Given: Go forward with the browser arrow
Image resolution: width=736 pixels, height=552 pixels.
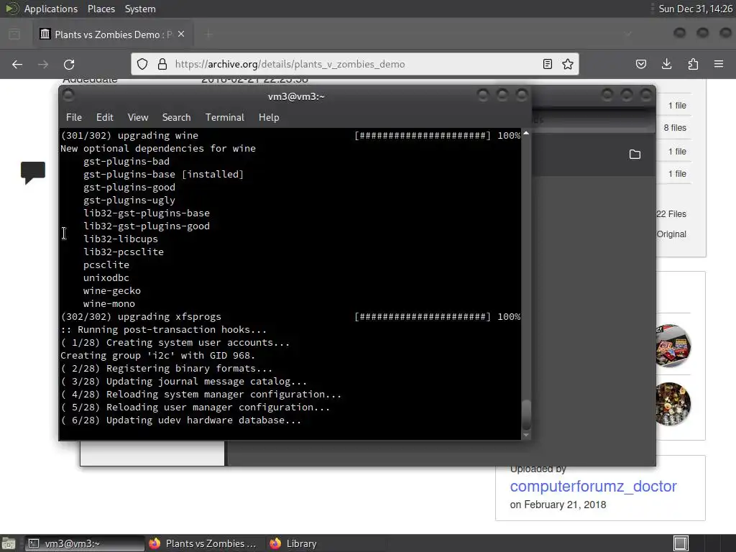Looking at the screenshot, I should 43,64.
